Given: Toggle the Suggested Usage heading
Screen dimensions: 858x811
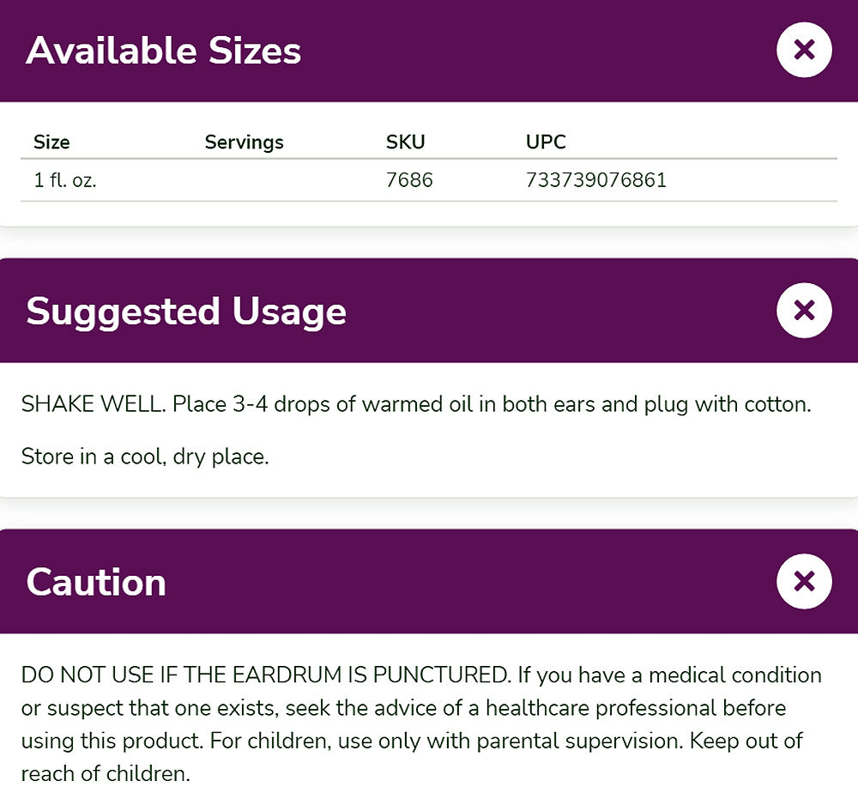Looking at the screenshot, I should pyautogui.click(x=186, y=311).
